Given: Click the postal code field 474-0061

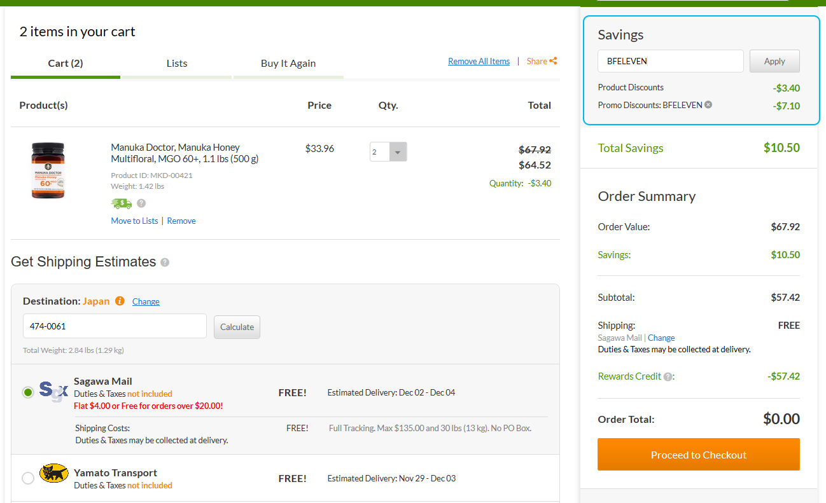Looking at the screenshot, I should click(115, 326).
